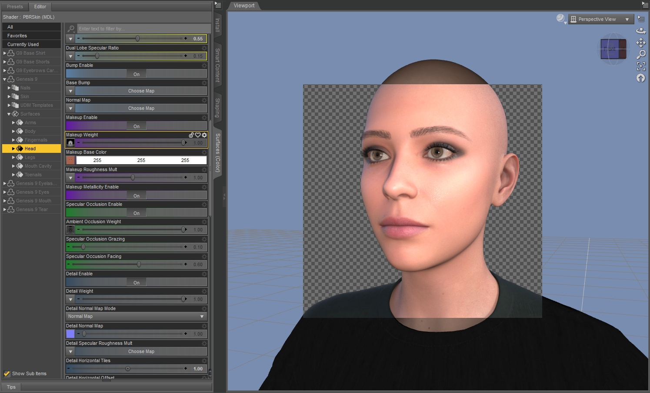This screenshot has width=650, height=393.
Task: Collapse the Genesis 9 tree node
Action: pos(5,79)
